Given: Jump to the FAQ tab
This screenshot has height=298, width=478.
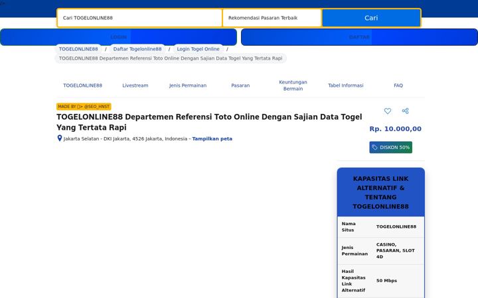Looking at the screenshot, I should coord(398,85).
